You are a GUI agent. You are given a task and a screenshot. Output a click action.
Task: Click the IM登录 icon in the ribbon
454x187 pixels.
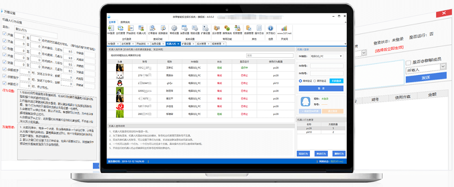point(111,29)
